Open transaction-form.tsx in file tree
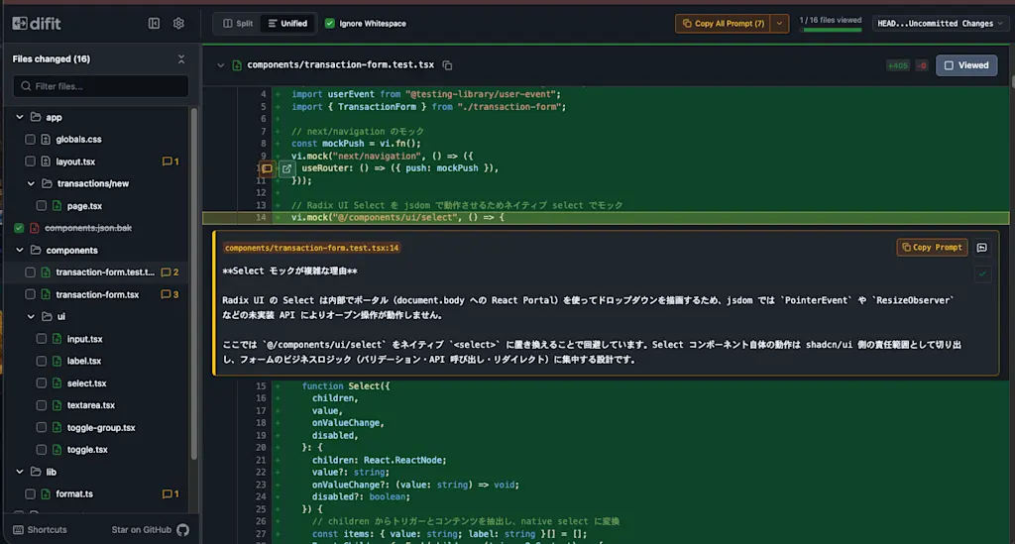This screenshot has width=1015, height=544. [x=97, y=294]
